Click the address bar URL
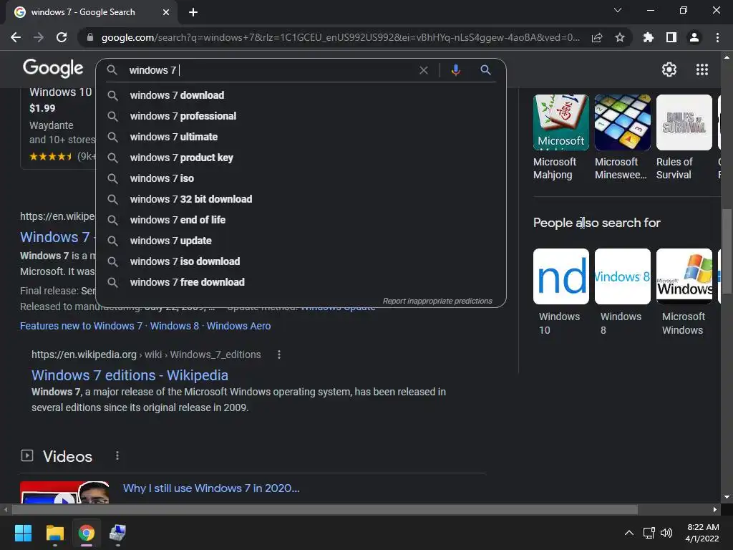The height and width of the screenshot is (550, 733). (340, 37)
